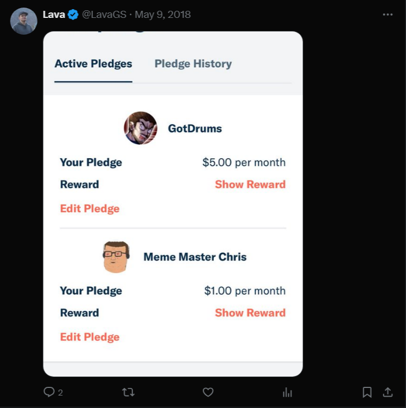Open the @LavaGS handle link
Image resolution: width=406 pixels, height=408 pixels.
pos(104,15)
